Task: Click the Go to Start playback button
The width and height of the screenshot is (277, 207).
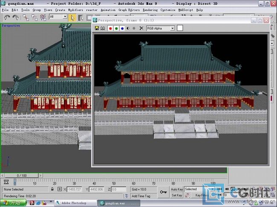Action: [x=219, y=189]
